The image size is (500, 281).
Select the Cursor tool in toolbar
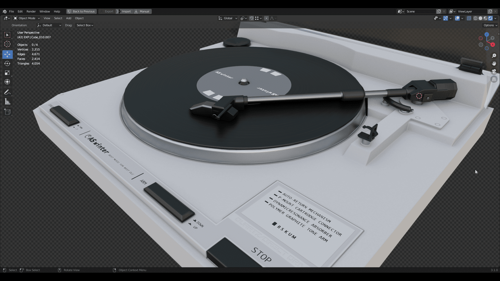tap(7, 44)
